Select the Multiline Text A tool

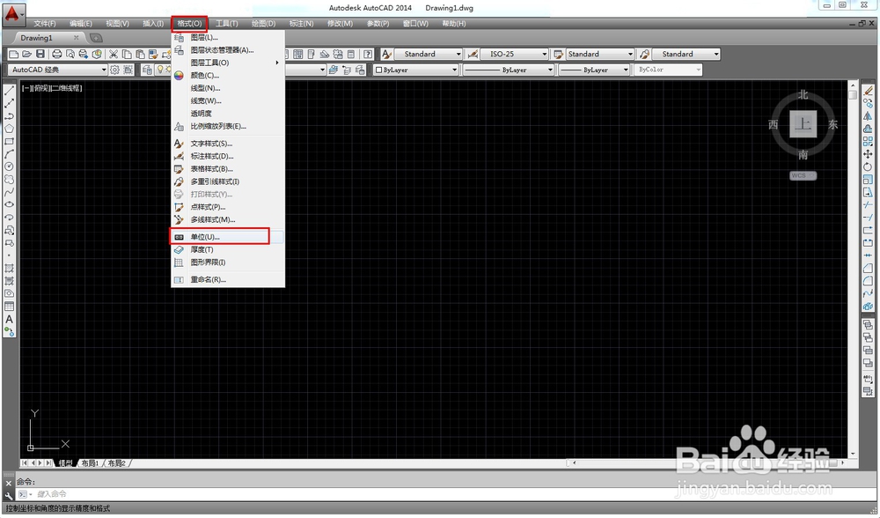click(10, 319)
